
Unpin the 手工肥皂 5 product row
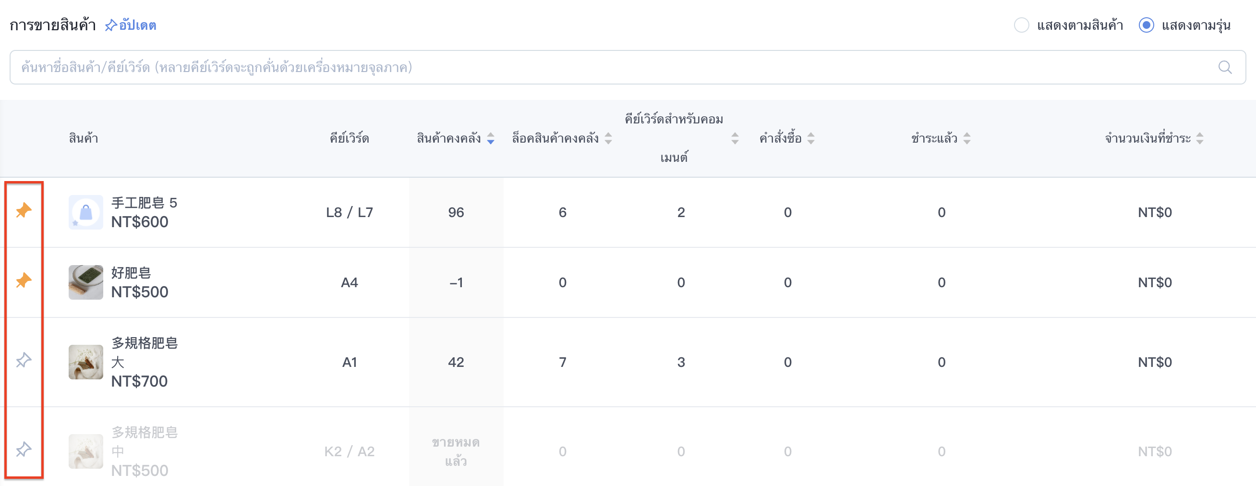(24, 210)
